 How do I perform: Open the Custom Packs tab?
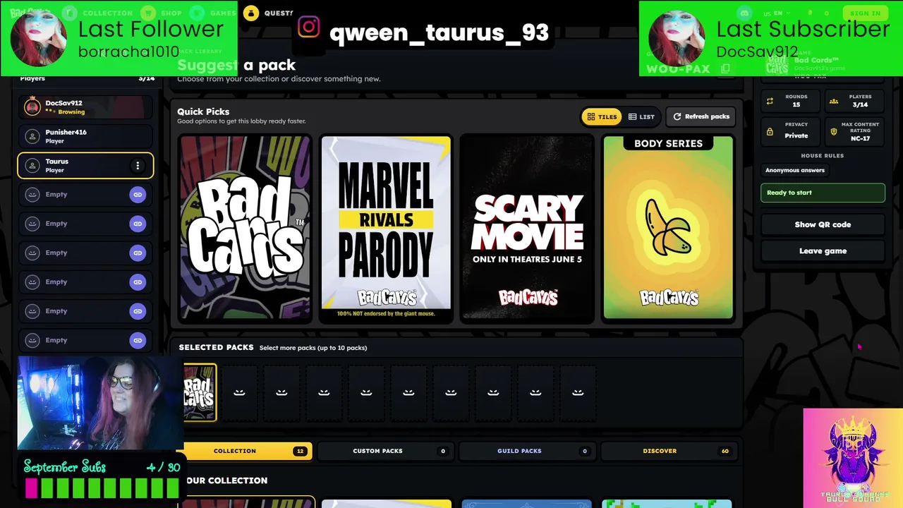point(385,451)
